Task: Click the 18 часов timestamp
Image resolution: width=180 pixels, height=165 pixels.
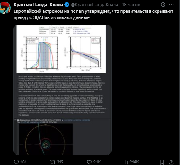Action: pyautogui.click(x=131, y=5)
